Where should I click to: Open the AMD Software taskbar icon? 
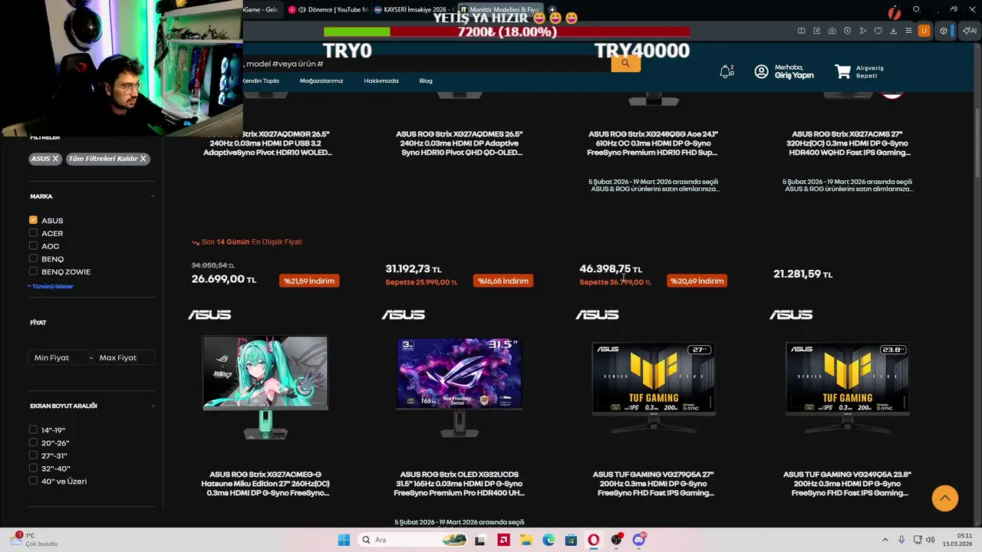coord(504,540)
